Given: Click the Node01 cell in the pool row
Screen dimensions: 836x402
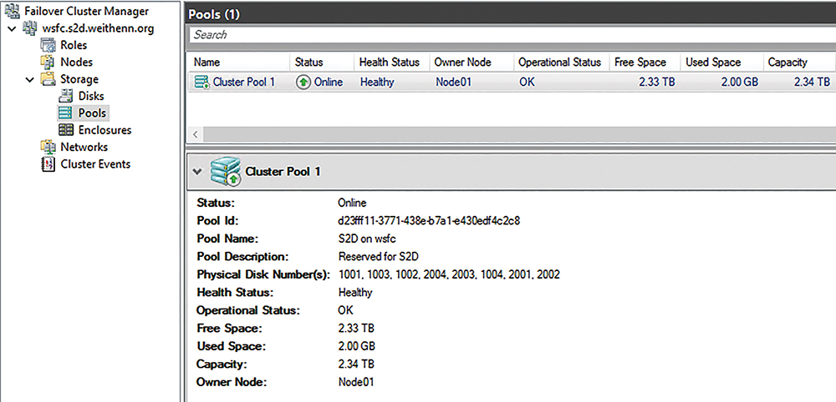Looking at the screenshot, I should (453, 83).
